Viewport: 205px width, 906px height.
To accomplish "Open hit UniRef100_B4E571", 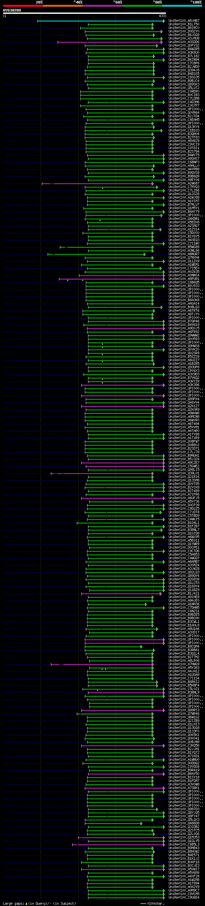I will pyautogui.click(x=184, y=855).
